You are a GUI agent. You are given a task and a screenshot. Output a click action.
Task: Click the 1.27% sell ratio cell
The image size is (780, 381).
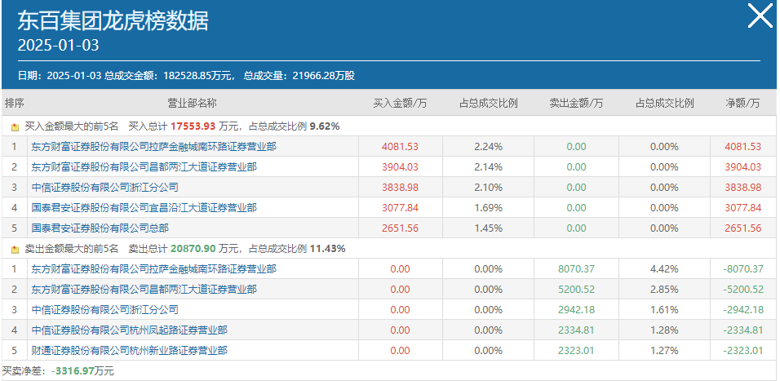(x=664, y=351)
